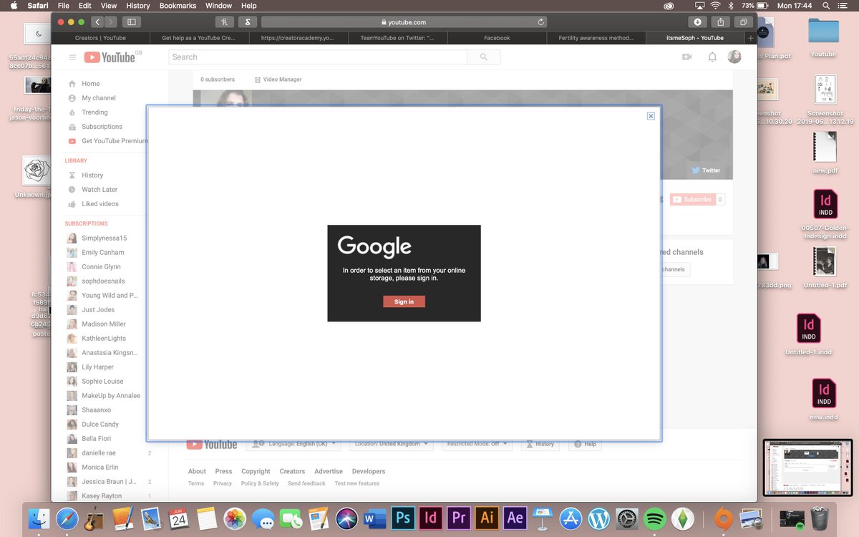Open the Simplynessa15 subscription
Image resolution: width=859 pixels, height=537 pixels.
click(104, 238)
